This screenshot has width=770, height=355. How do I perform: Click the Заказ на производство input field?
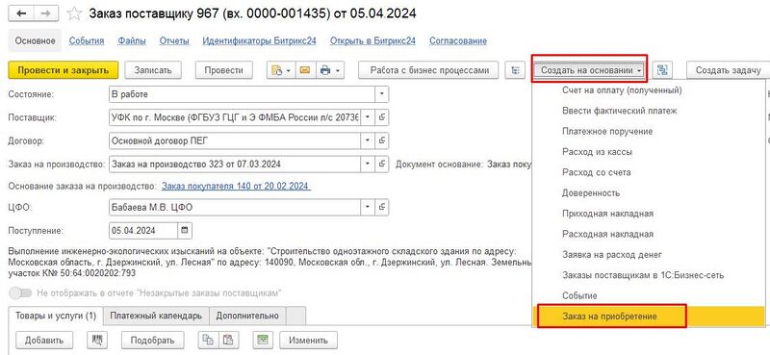coord(235,164)
